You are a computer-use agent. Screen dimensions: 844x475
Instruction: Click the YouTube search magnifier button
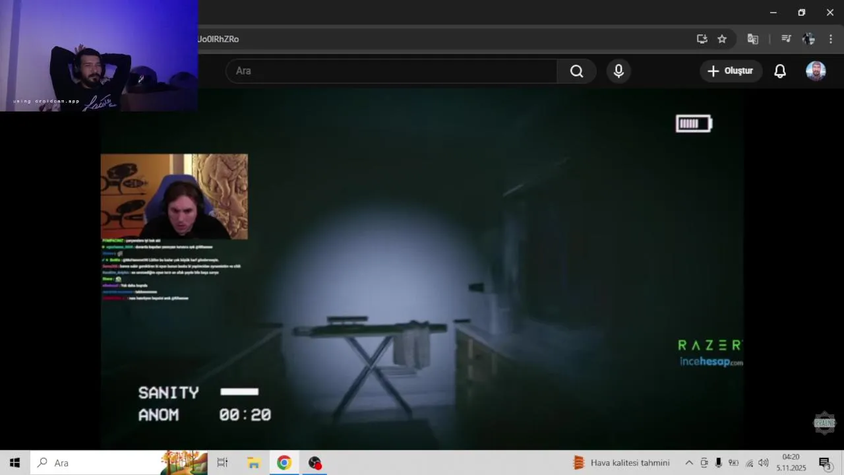[576, 71]
